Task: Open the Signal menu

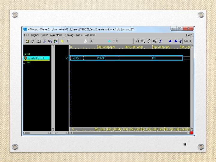Action: [x=35, y=35]
